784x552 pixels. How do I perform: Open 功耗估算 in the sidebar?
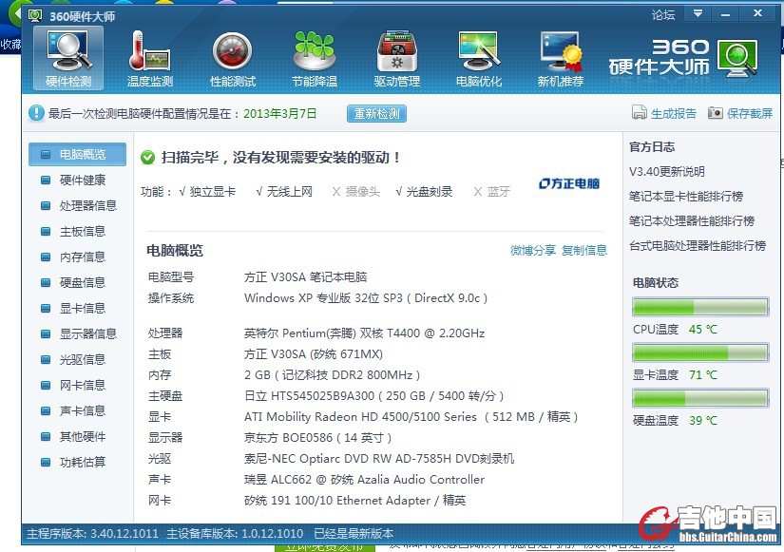82,462
